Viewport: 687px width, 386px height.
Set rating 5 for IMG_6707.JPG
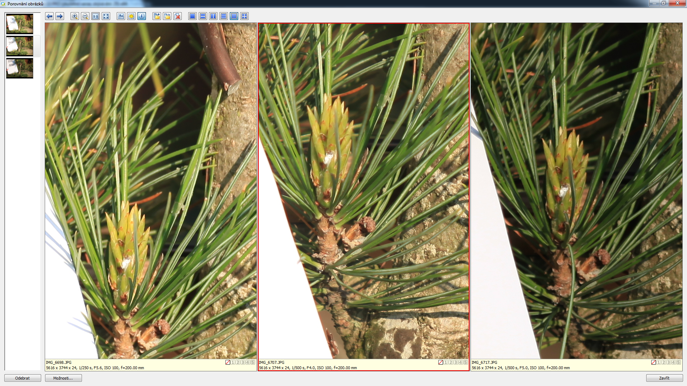pyautogui.click(x=466, y=362)
